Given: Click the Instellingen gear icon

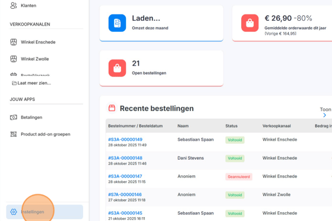Looking at the screenshot, I should (x=14, y=212).
